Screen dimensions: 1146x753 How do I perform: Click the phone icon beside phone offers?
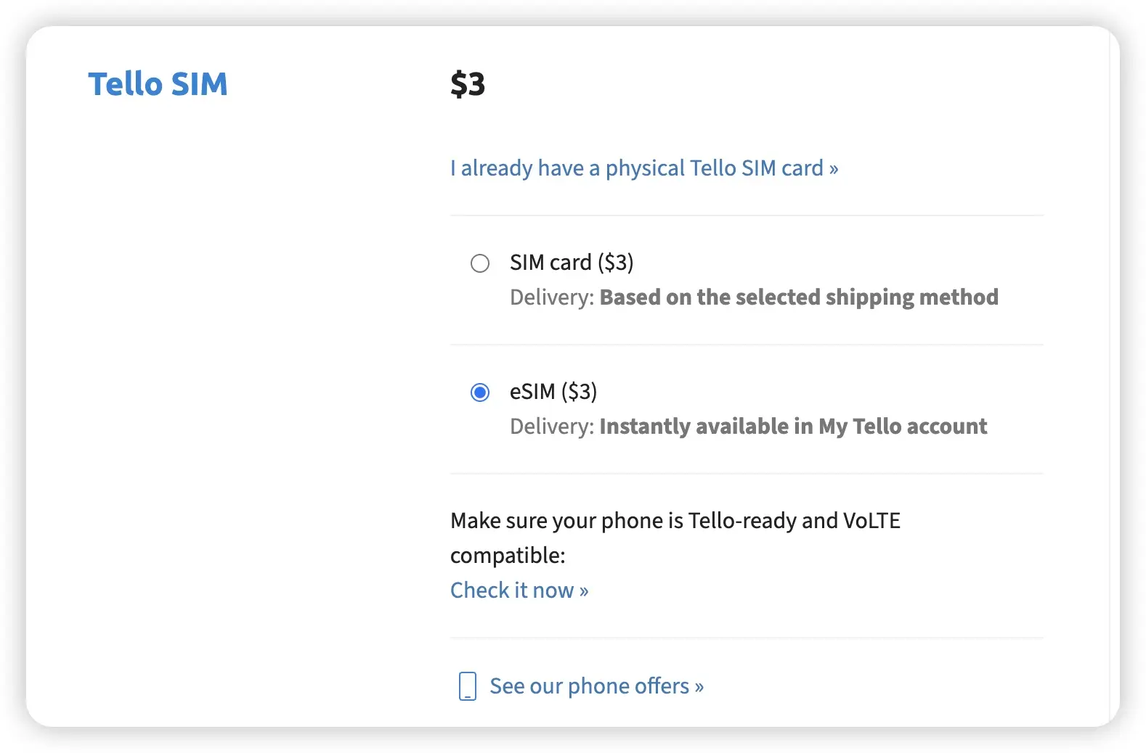468,686
